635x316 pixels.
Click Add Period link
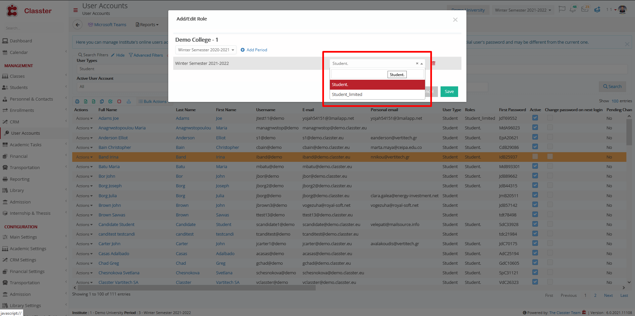[x=254, y=50]
